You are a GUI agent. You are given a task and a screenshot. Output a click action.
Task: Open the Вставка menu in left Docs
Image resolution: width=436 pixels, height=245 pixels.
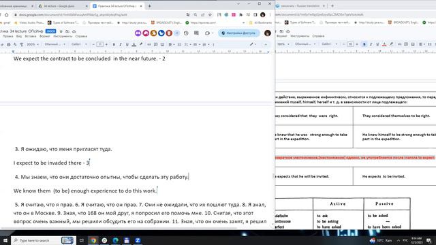(x=31, y=36)
